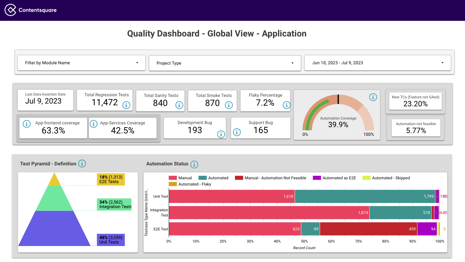This screenshot has width=465, height=262.
Task: Click the Contentsquare logo
Action: pos(30,10)
